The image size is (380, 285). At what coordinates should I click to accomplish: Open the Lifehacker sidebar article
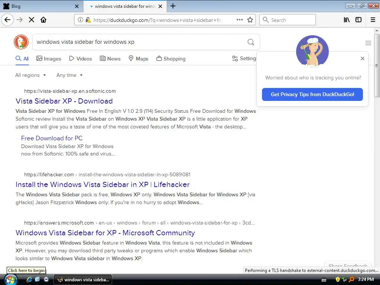point(102,185)
